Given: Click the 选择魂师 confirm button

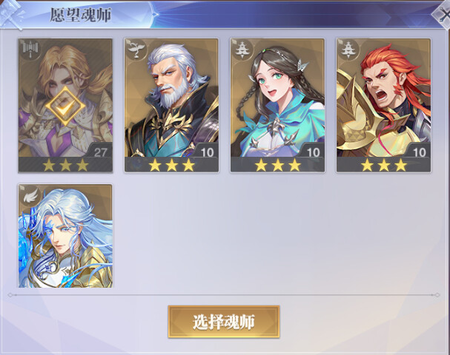Looking at the screenshot, I should coord(224,322).
